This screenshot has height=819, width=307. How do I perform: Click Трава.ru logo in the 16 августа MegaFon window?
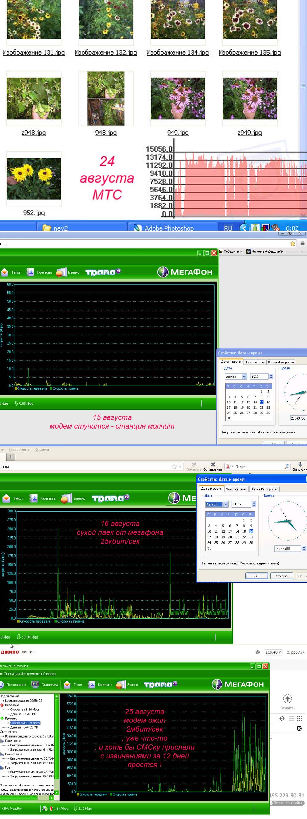click(x=111, y=498)
